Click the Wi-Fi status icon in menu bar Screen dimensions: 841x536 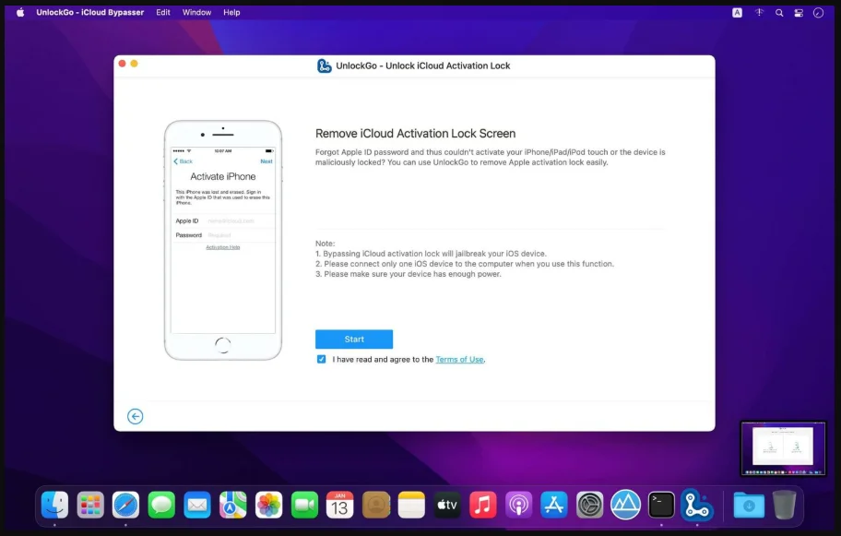tap(759, 12)
